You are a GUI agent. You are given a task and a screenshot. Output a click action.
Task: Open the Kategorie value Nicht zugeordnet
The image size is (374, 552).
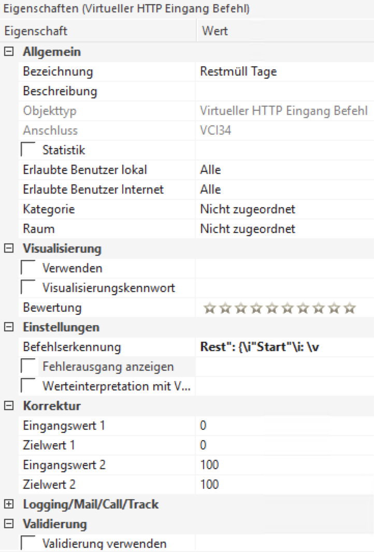[284, 209]
